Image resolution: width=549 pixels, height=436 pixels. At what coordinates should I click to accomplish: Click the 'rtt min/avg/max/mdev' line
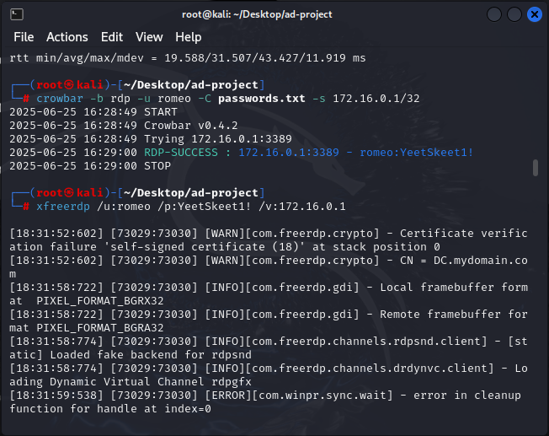188,58
